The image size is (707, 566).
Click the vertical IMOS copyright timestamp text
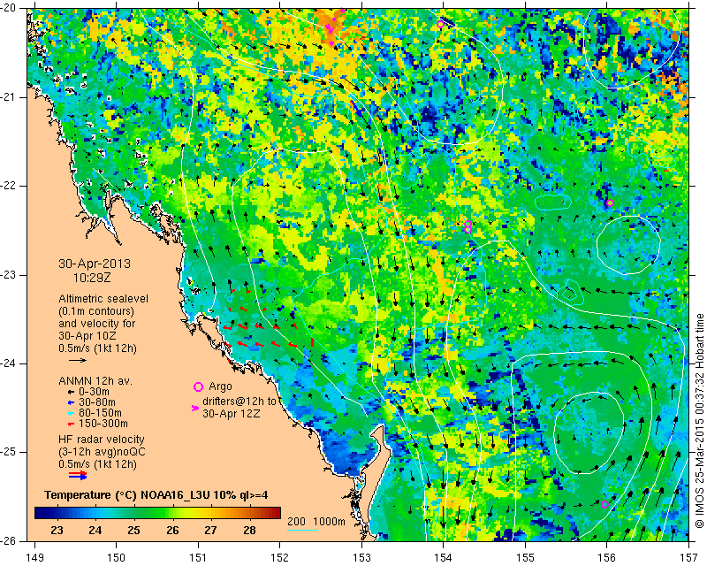700,421
